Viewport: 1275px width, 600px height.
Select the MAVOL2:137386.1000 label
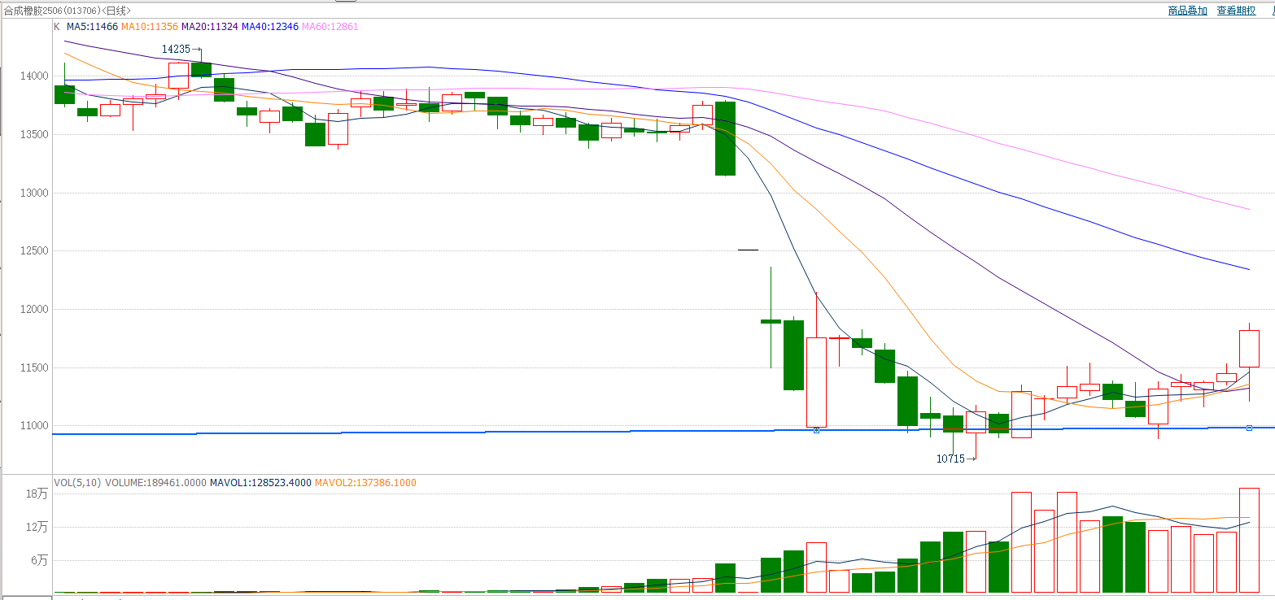tap(365, 483)
